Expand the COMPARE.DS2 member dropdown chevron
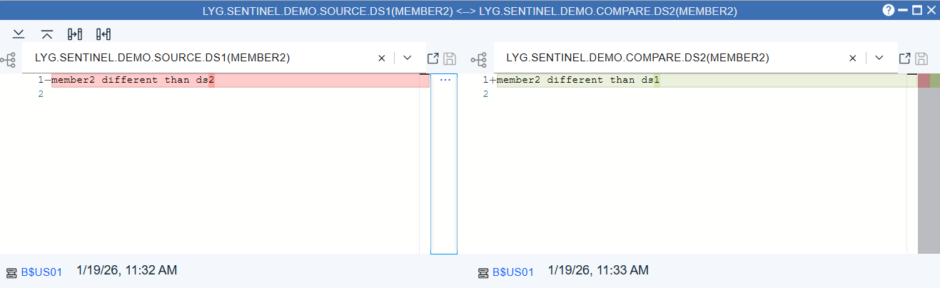Image resolution: width=940 pixels, height=288 pixels. click(879, 58)
